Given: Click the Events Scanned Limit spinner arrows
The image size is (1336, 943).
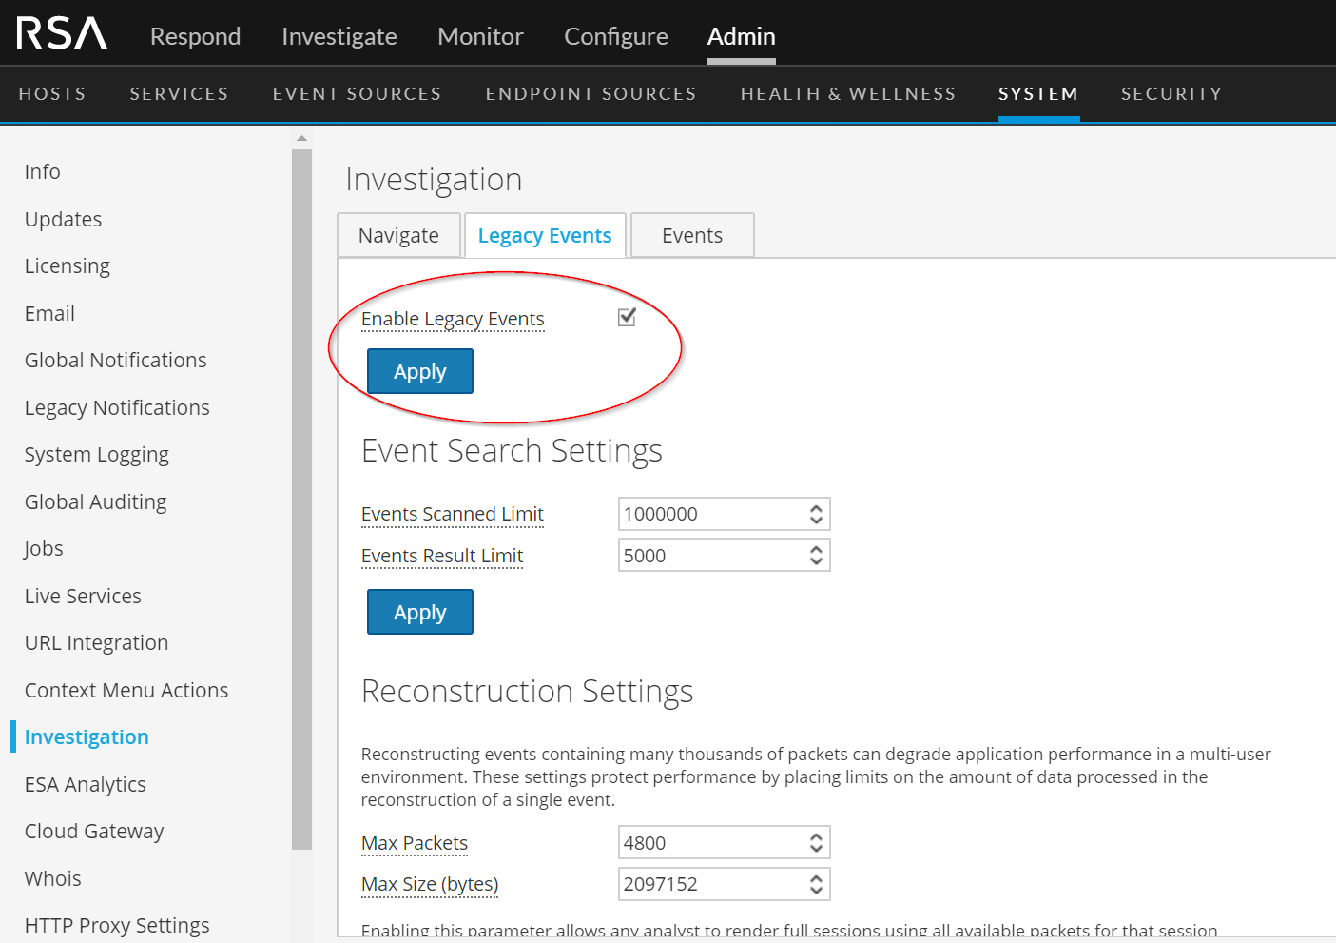Looking at the screenshot, I should [816, 514].
